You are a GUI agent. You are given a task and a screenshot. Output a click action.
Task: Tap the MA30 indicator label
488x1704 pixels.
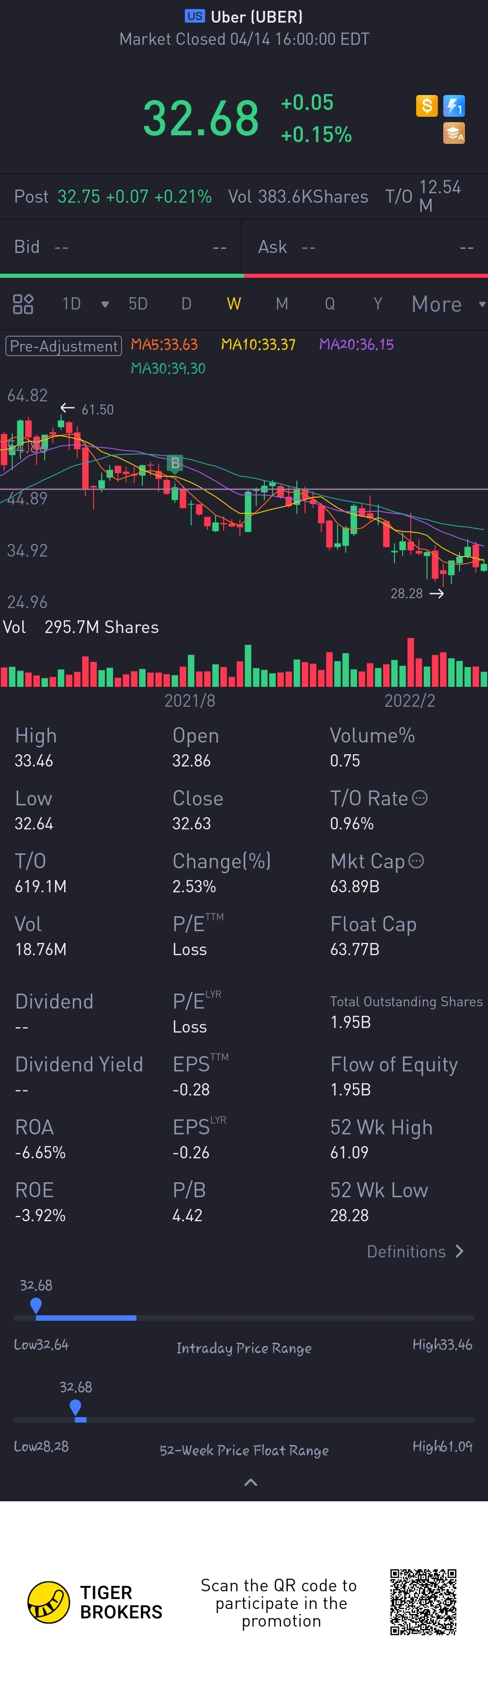(168, 368)
